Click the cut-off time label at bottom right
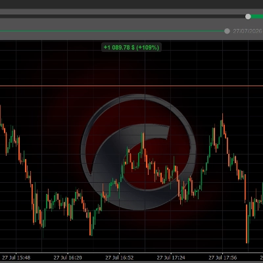Screen dimensions: 263x263 tap(262, 258)
